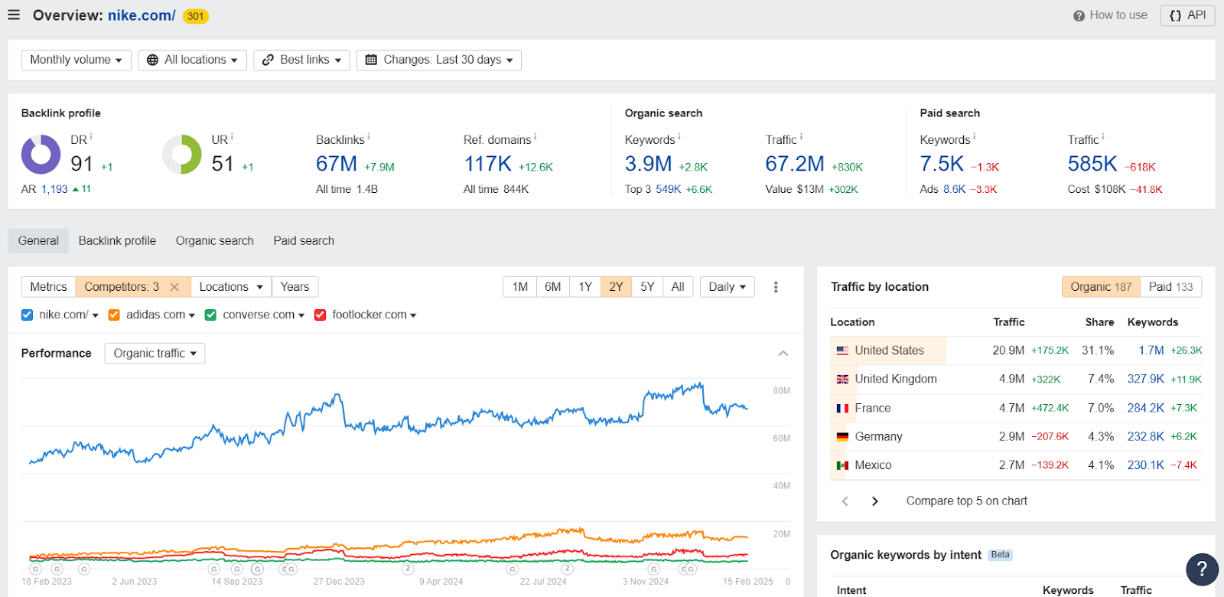Click the G marker near 22 Jul 2024
Screen dimensions: 1224x597
(513, 569)
